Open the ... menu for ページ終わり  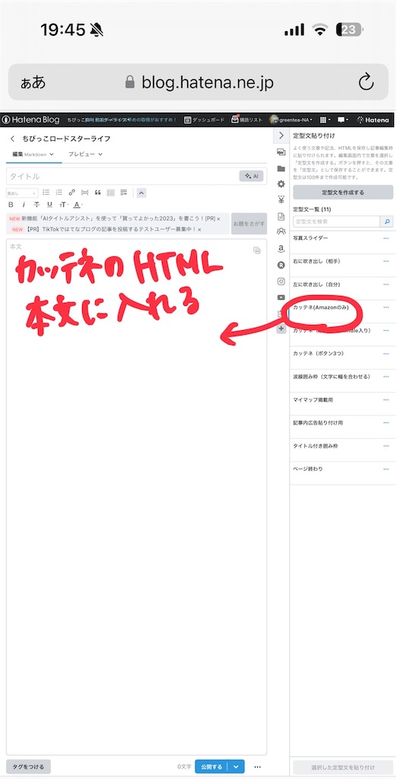(x=386, y=469)
